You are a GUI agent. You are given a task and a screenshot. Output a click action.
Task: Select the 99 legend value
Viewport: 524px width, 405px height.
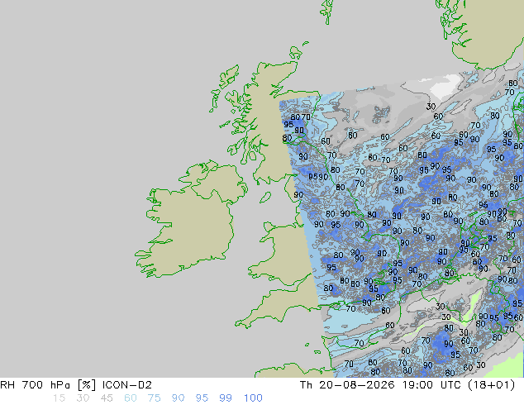pyautogui.click(x=226, y=398)
